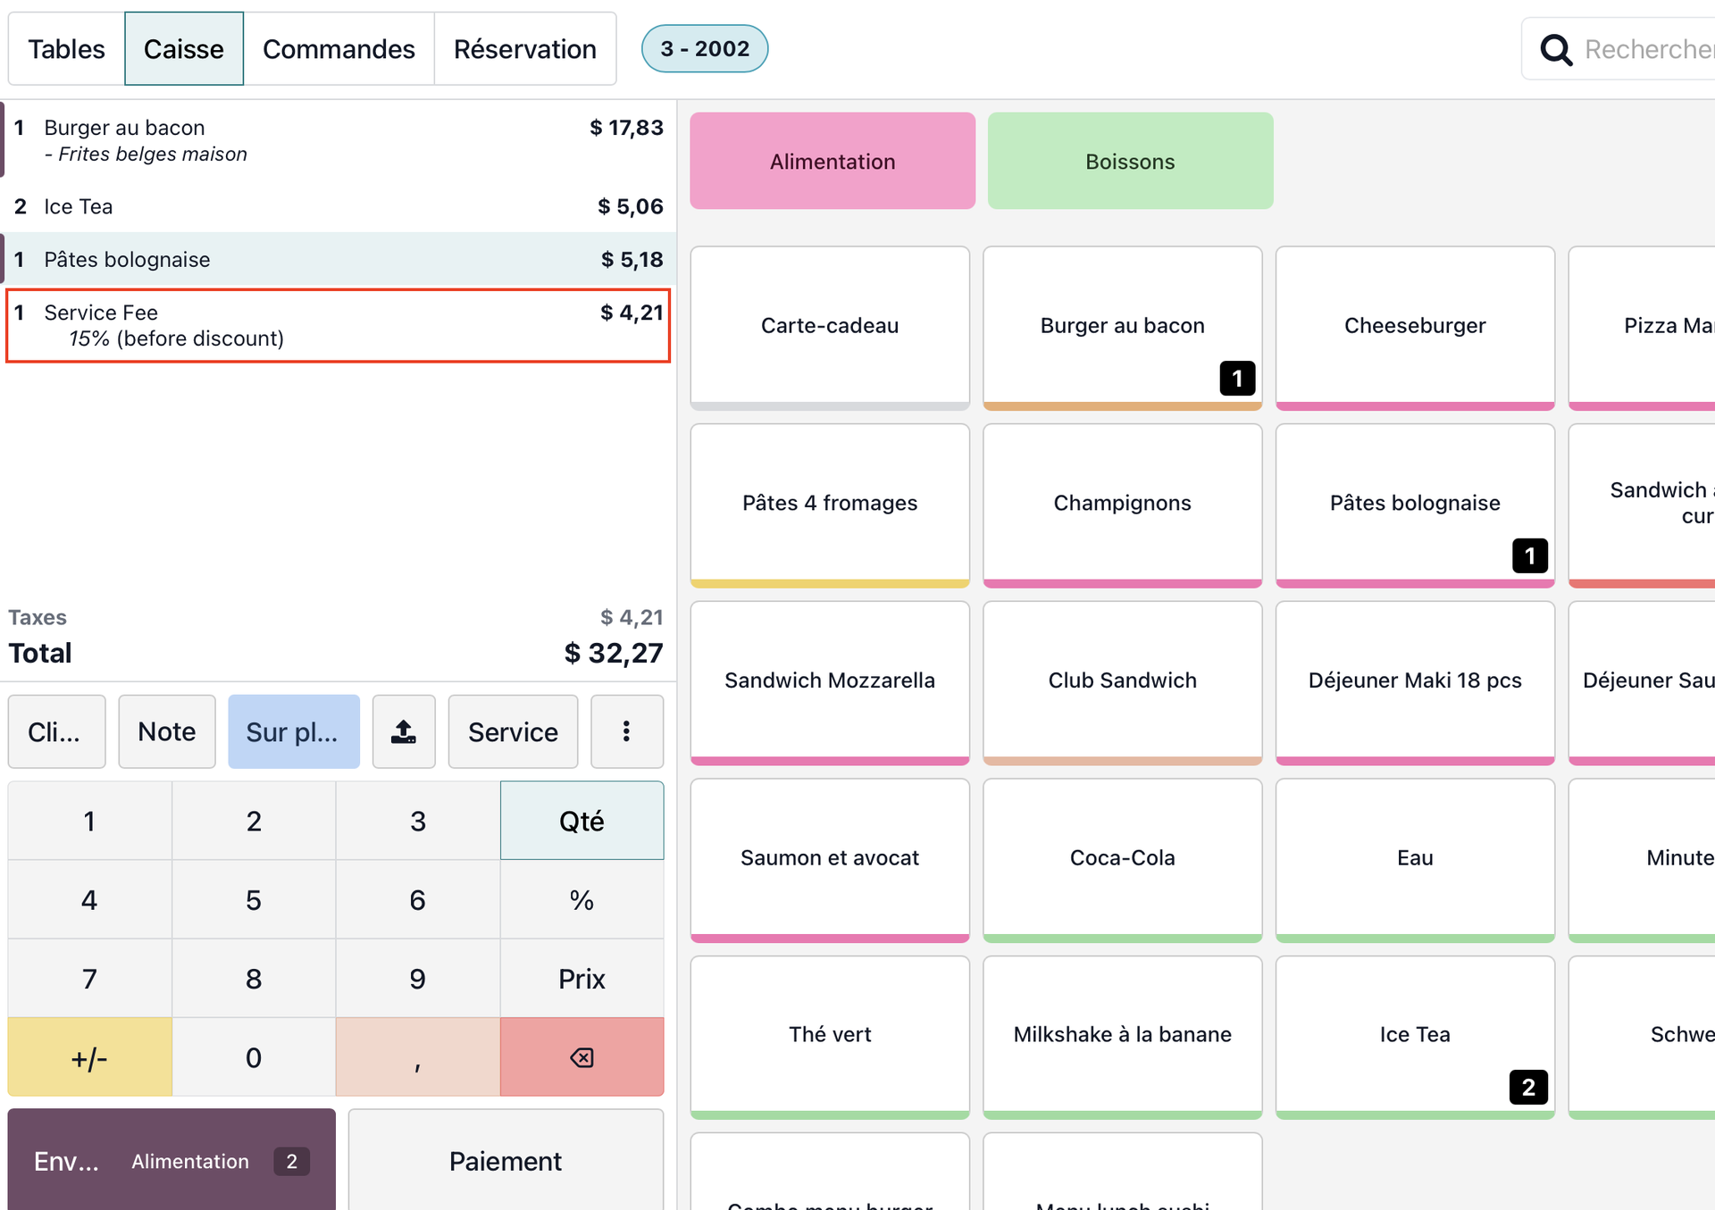Screen dimensions: 1715x1210
Task: Click the upload/split bill icon button
Action: 404,731
